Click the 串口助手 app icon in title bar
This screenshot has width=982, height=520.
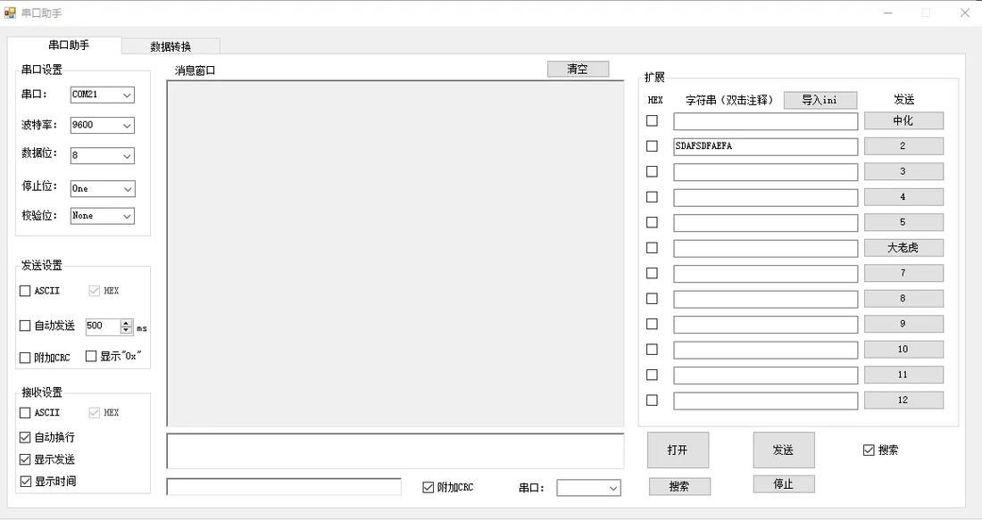[x=10, y=12]
